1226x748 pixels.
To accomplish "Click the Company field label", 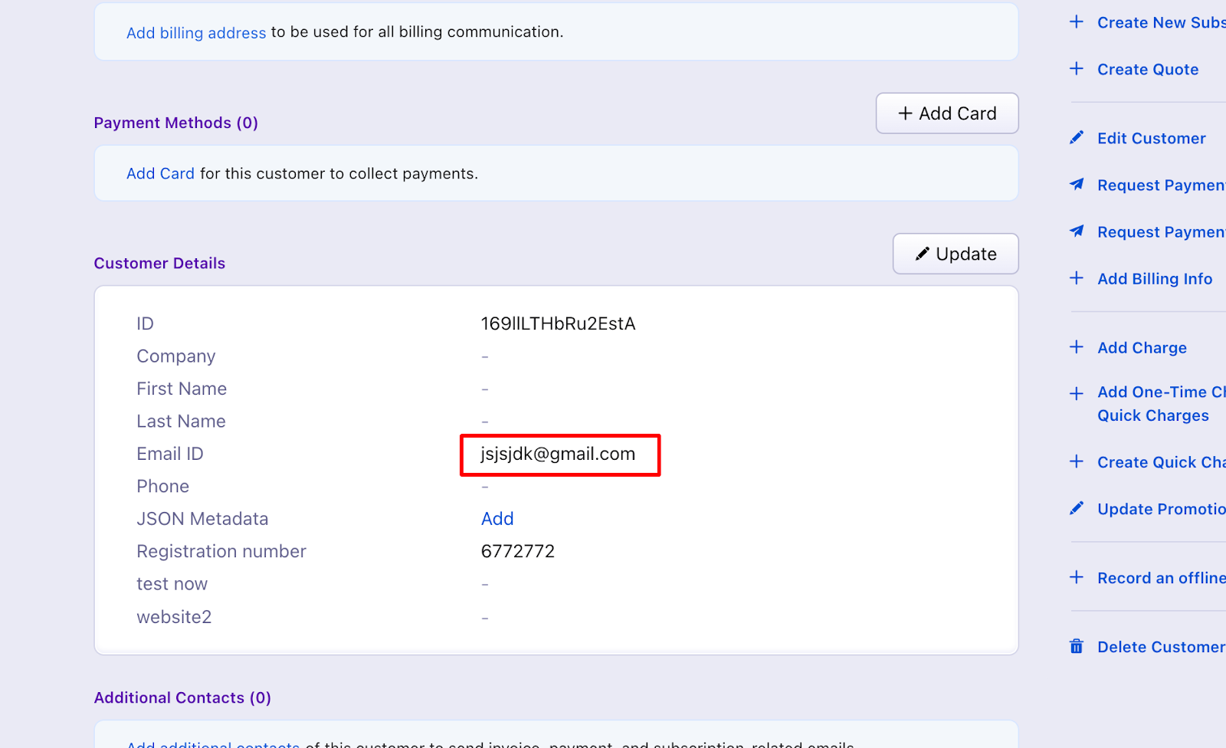I will [176, 356].
